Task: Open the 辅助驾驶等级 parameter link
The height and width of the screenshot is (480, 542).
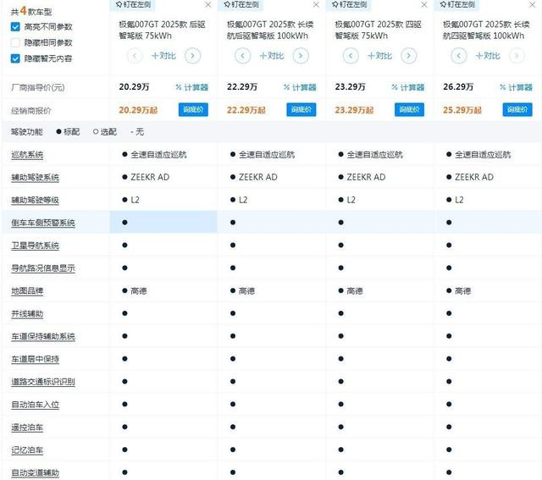Action: tap(36, 200)
